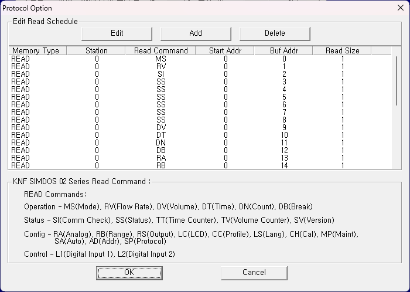This screenshot has height=292, width=410.
Task: Select the MS read command row
Action: 200,59
